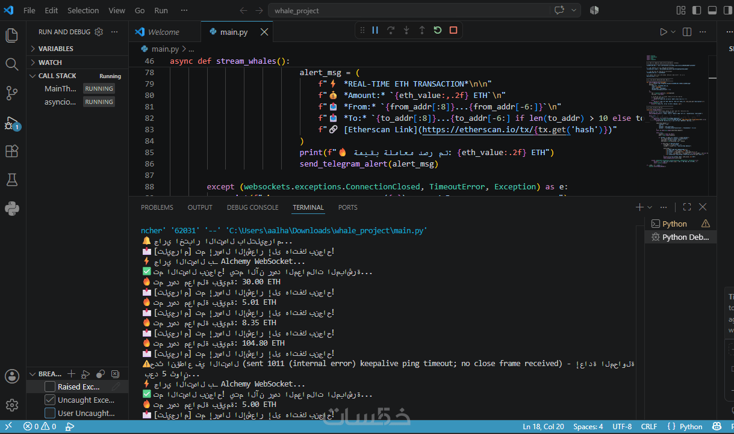The height and width of the screenshot is (434, 734).
Task: Click the Step Over debug button
Action: pos(391,30)
